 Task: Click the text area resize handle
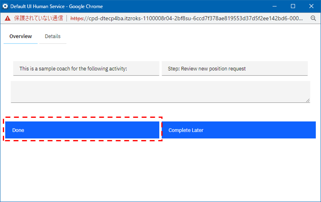tap(308, 100)
